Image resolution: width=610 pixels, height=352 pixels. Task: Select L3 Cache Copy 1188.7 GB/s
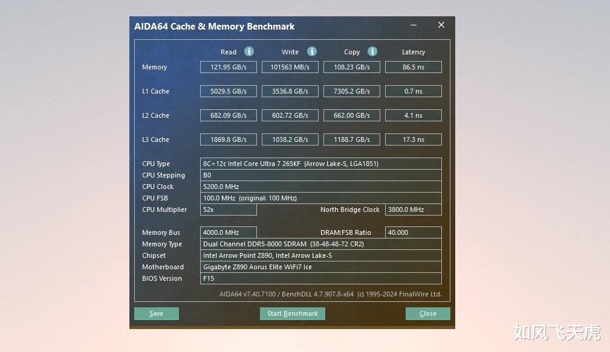352,139
